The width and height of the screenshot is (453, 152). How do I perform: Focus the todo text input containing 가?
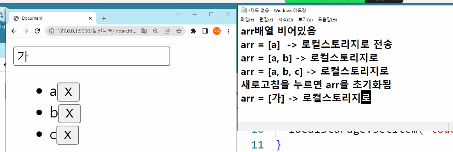91,56
